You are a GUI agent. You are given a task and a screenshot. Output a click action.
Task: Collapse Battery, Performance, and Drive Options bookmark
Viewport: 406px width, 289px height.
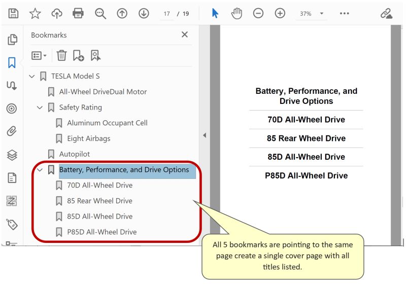pos(40,170)
